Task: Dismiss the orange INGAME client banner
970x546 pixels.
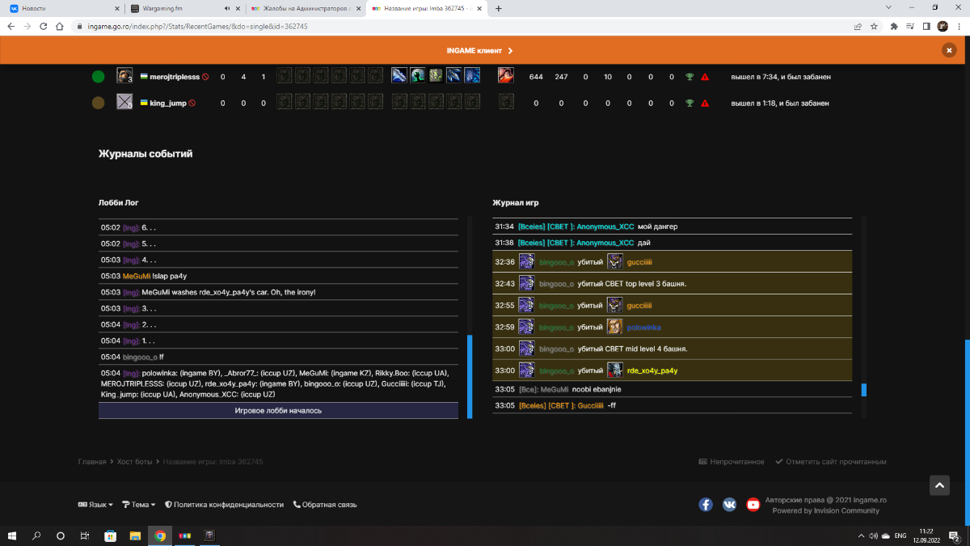Action: click(x=948, y=50)
